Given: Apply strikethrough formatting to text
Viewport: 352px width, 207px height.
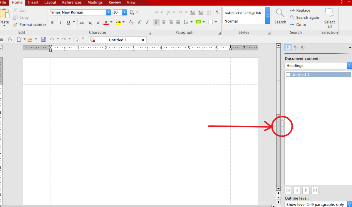Looking at the screenshot, I should point(82,23).
